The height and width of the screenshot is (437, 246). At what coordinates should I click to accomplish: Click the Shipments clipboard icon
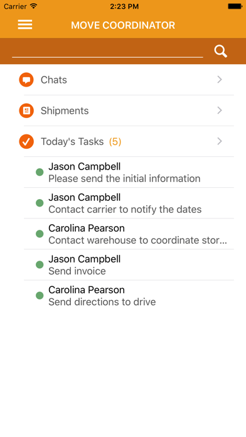(26, 111)
